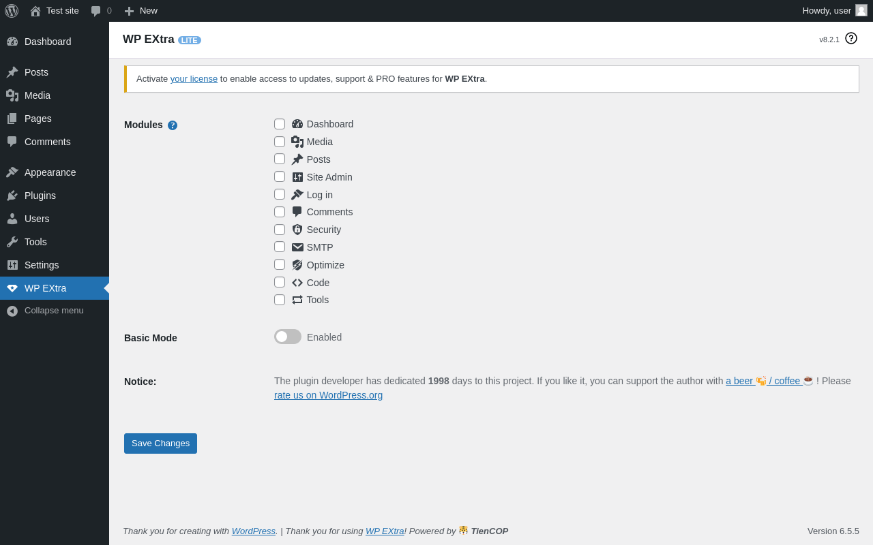Image resolution: width=873 pixels, height=545 pixels.
Task: Click the Dashboard gauge icon in sidebar
Action: click(x=12, y=42)
